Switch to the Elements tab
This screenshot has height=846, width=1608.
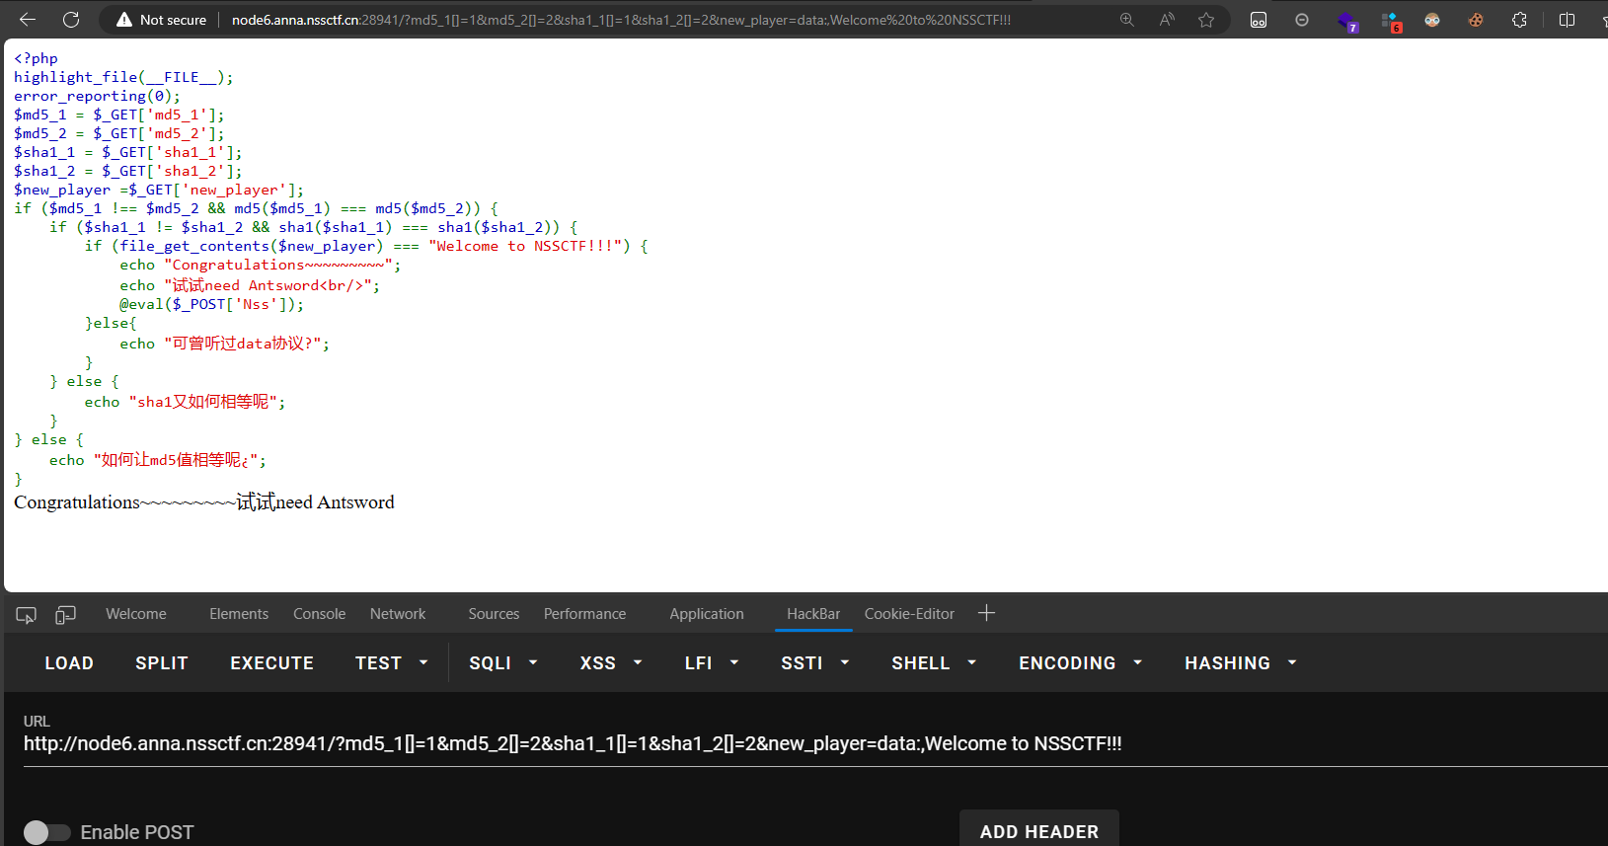point(239,614)
